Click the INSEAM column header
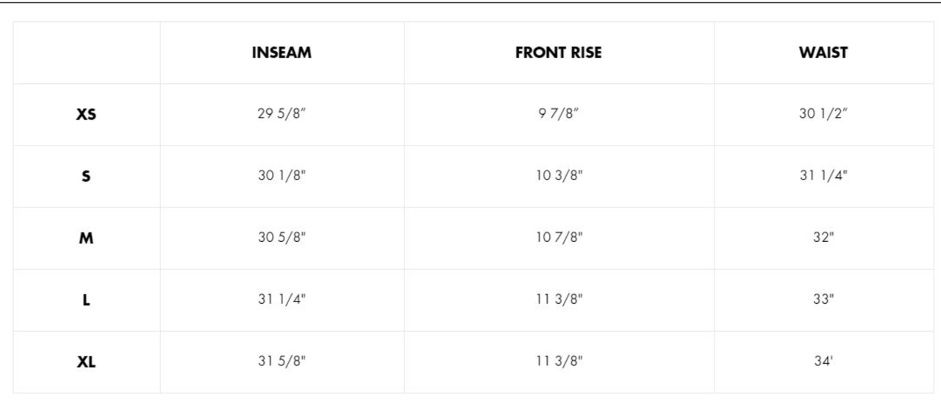Image resolution: width=941 pixels, height=414 pixels. (x=282, y=53)
